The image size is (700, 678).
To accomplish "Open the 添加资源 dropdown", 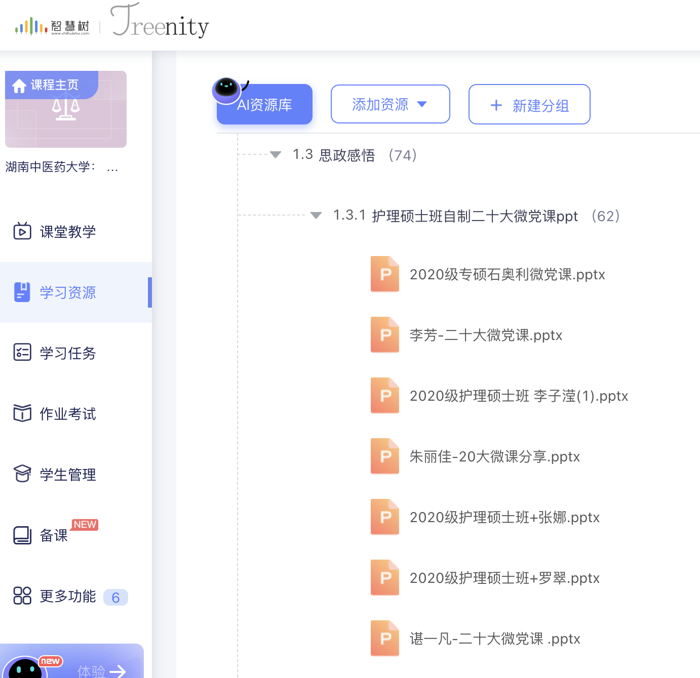I will 390,104.
